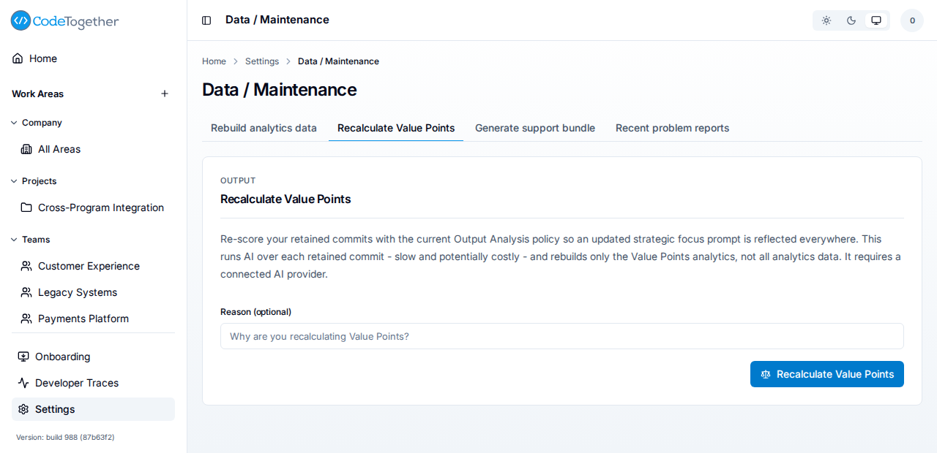
Task: Click the Home breadcrumb link
Action: click(x=214, y=61)
